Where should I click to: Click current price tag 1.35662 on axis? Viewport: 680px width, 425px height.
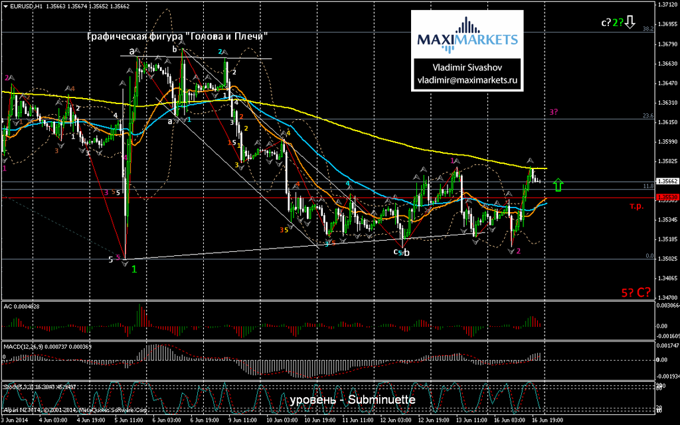[x=668, y=182]
